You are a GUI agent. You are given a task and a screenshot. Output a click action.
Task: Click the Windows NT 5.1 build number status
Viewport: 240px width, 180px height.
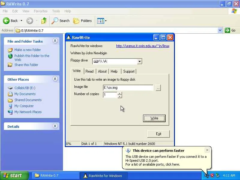(130, 144)
